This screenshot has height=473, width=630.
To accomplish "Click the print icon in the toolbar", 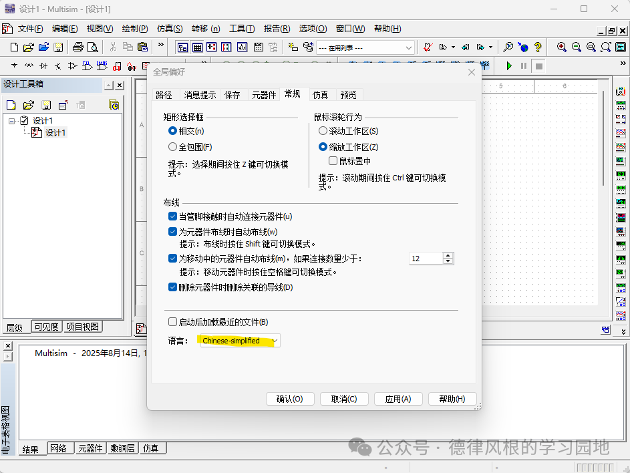I will [77, 47].
